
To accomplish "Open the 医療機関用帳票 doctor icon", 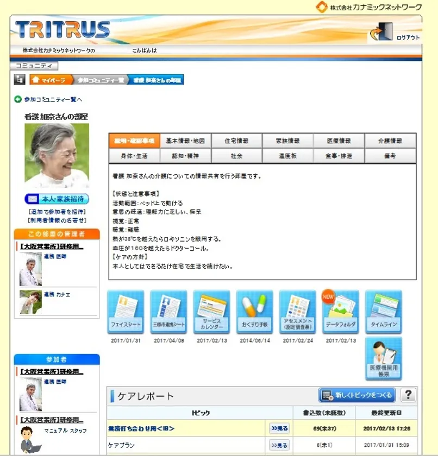I will [384, 359].
